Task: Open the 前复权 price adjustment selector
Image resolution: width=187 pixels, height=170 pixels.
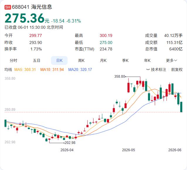Action: (x=177, y=69)
